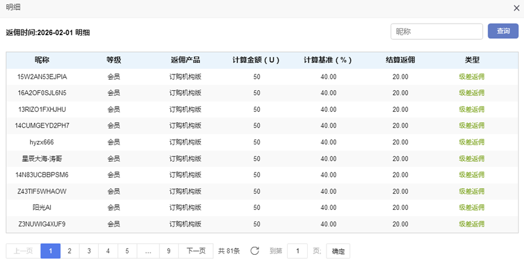Viewport: 524px width, 262px height.
Task: Click 级差返佣 link for 15W2AN53EJPIA
Action: [471, 77]
